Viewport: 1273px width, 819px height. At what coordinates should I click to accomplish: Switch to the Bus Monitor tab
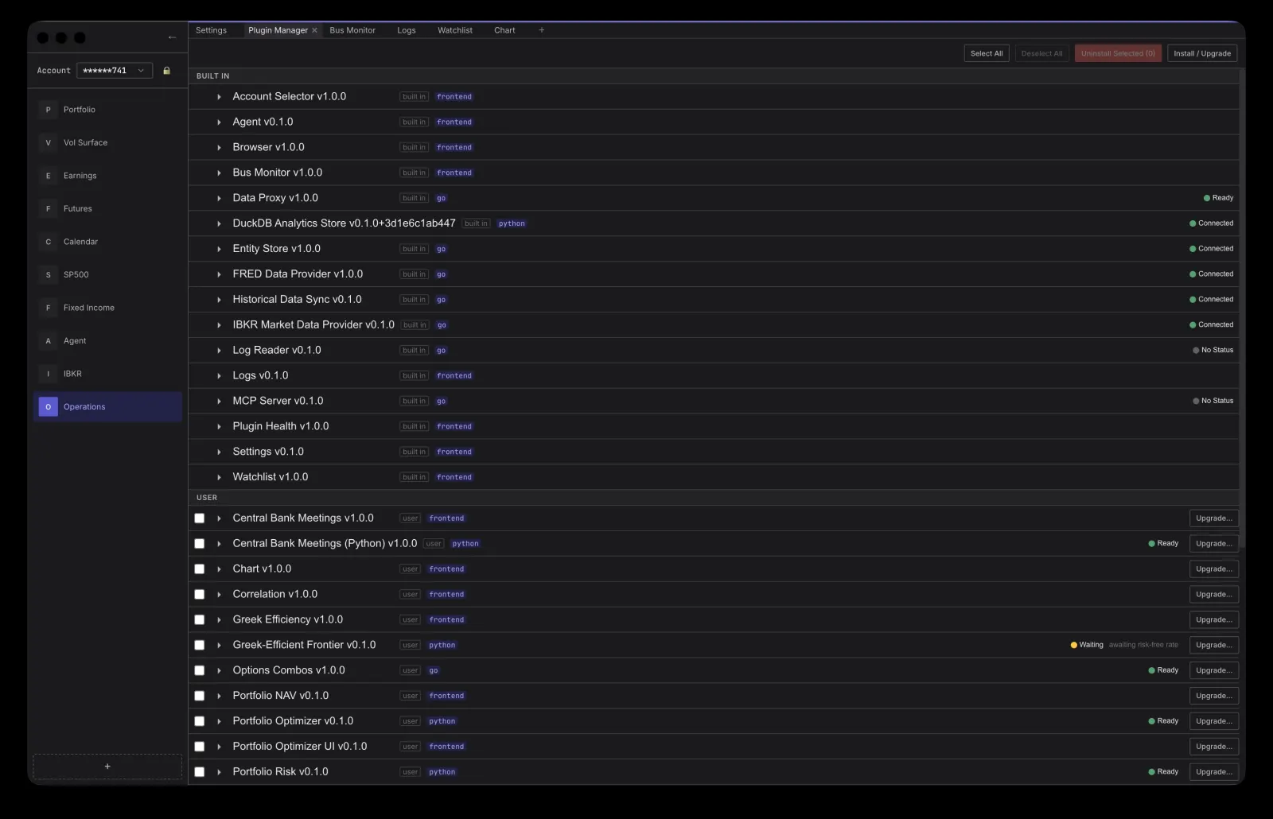click(x=352, y=30)
